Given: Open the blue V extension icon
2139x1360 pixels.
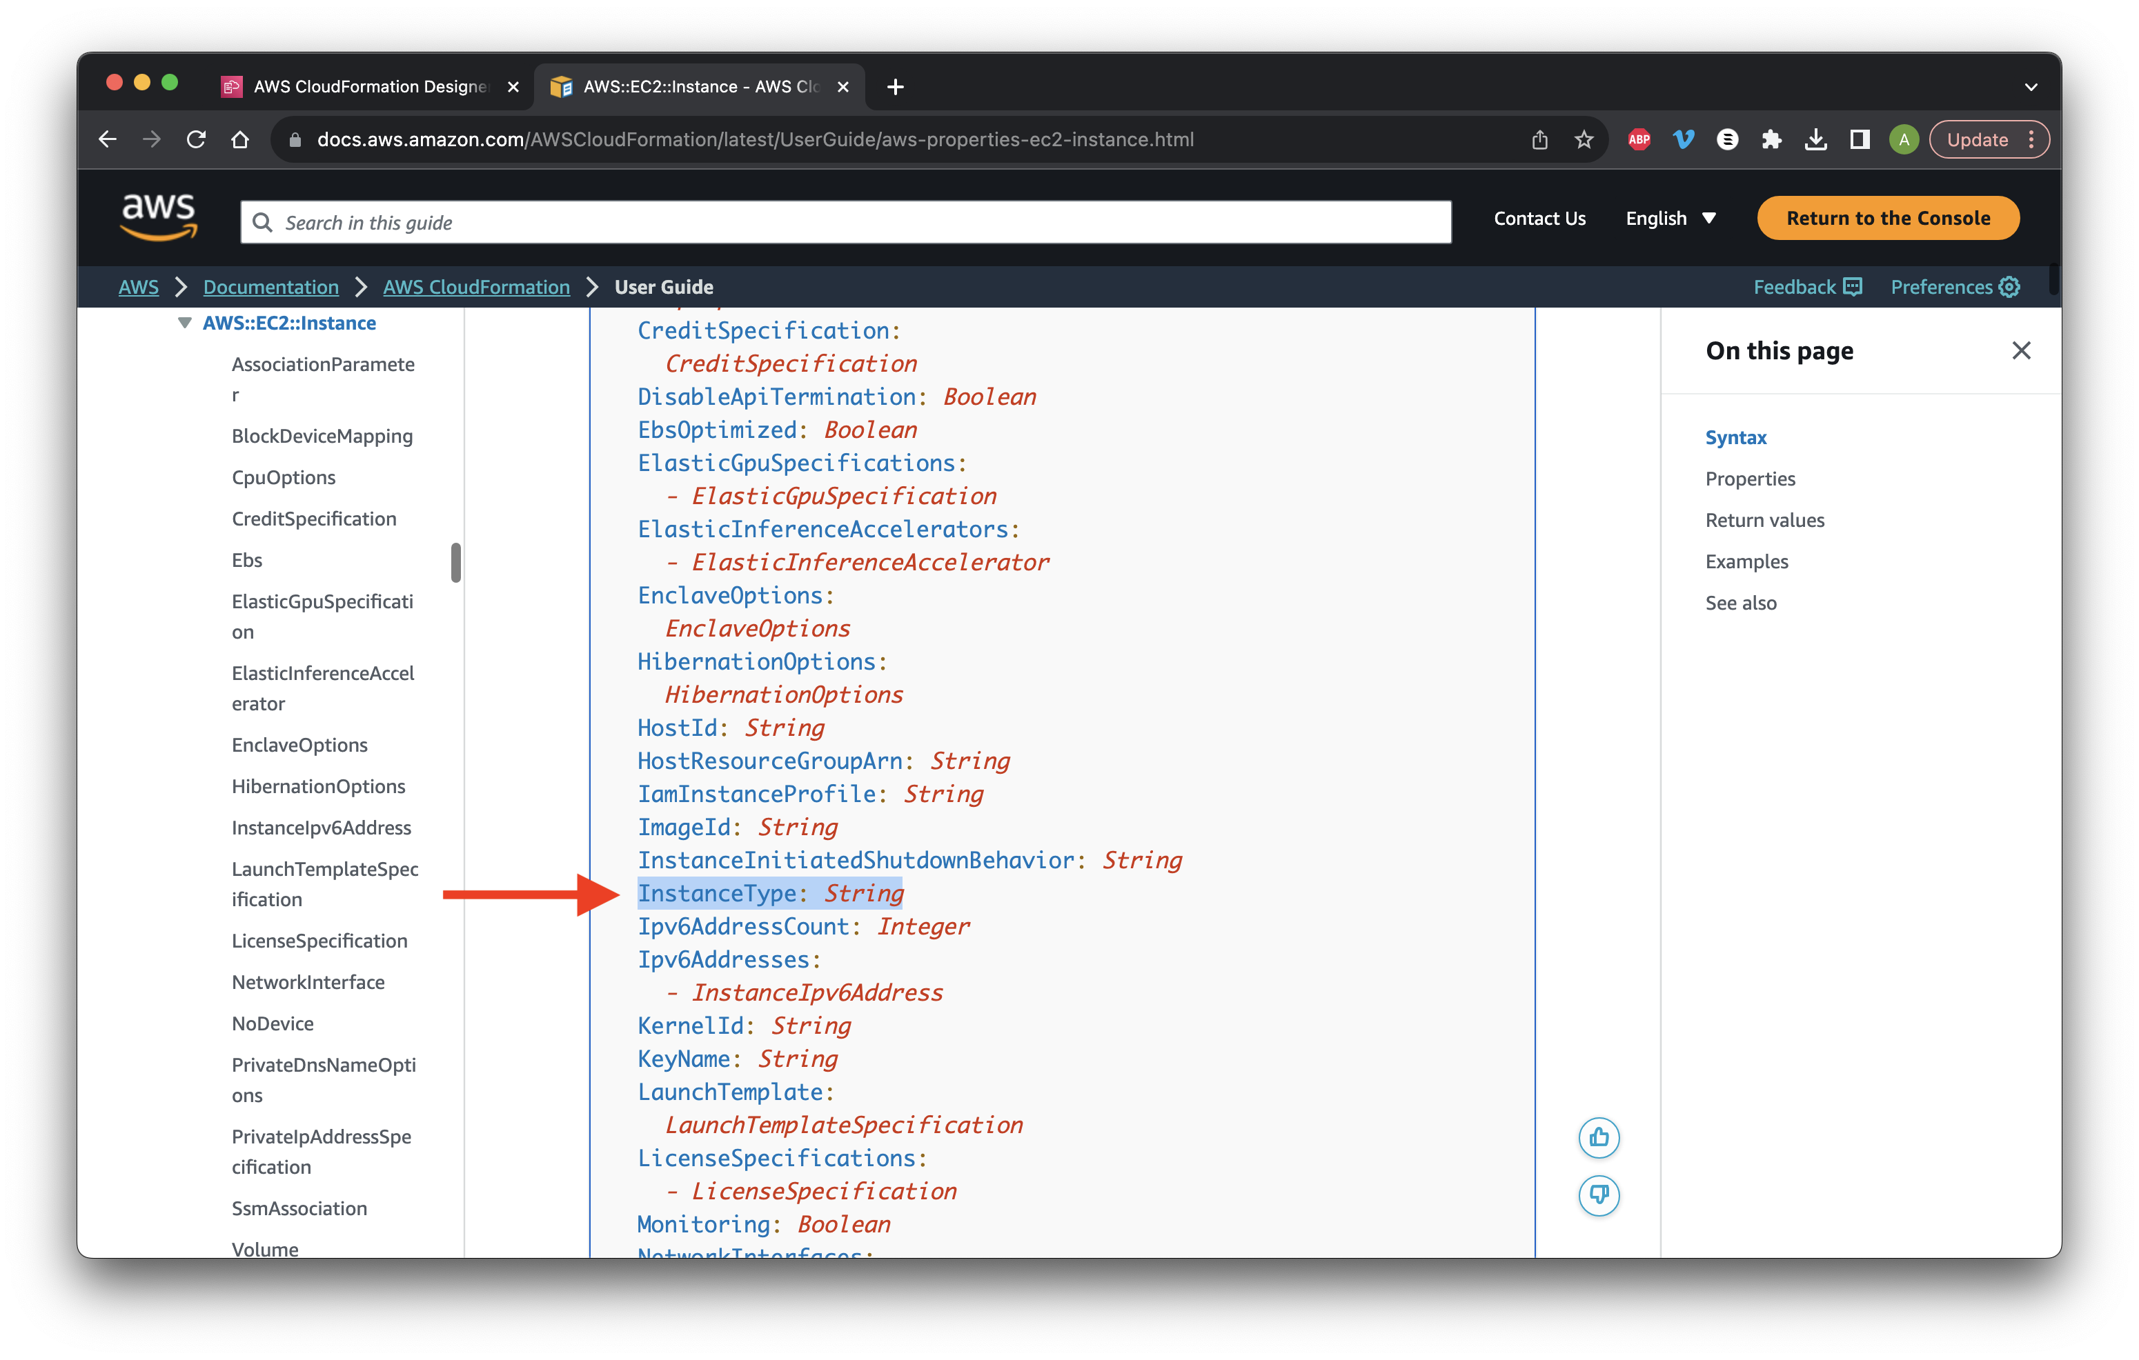Looking at the screenshot, I should pos(1684,139).
